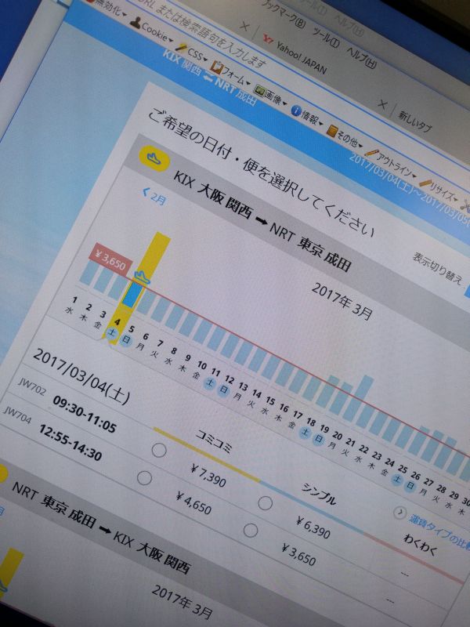Click the わくわく fare column header
The image size is (470, 627).
point(421,545)
